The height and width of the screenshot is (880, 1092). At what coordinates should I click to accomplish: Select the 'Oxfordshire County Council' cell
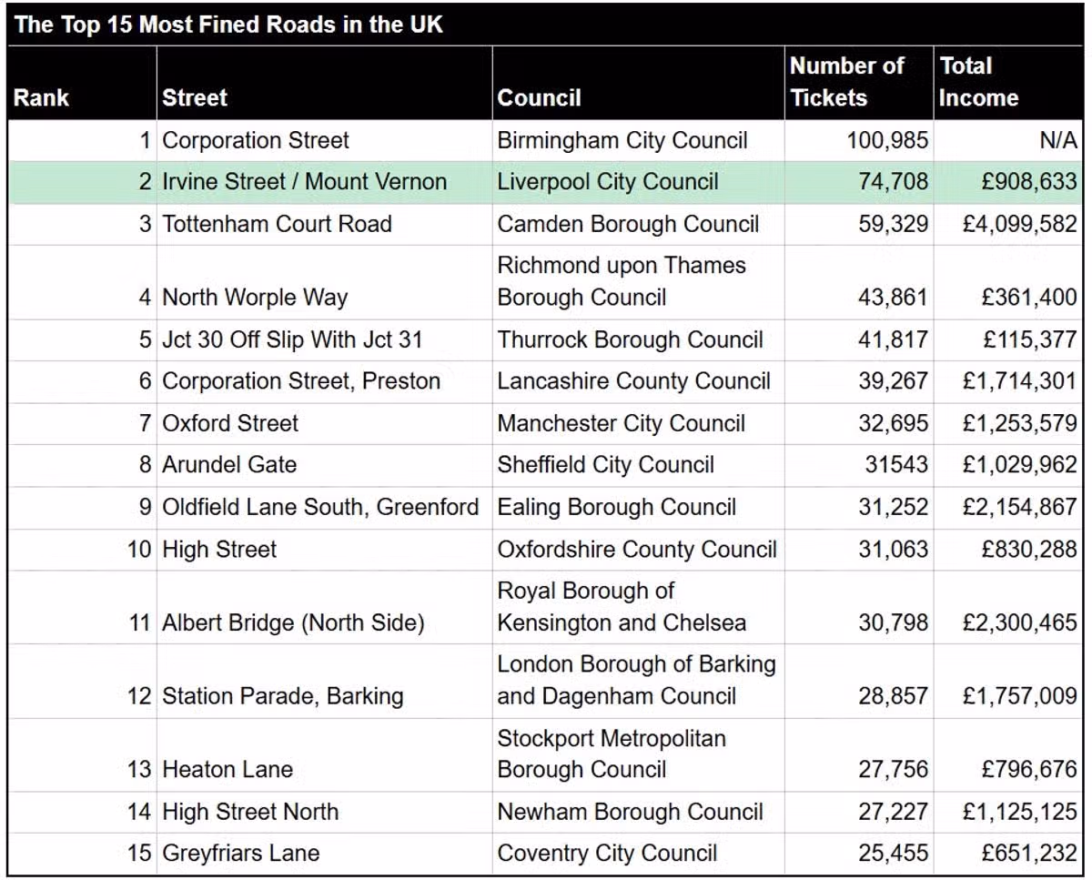point(637,549)
